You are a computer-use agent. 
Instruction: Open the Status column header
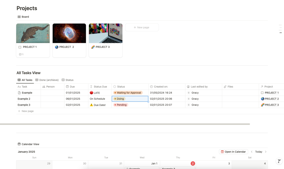coord(130,87)
